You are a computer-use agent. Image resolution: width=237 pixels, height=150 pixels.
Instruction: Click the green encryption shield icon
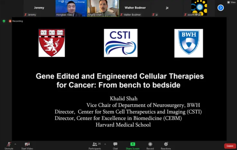point(4,21)
